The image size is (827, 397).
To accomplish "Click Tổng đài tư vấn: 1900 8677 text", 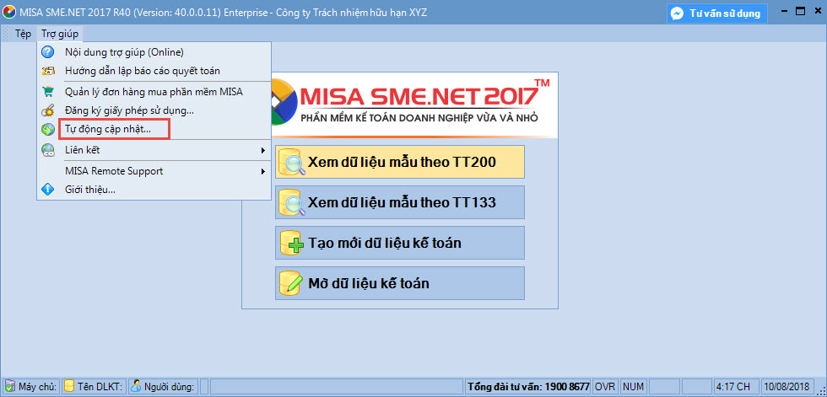I will tap(528, 387).
